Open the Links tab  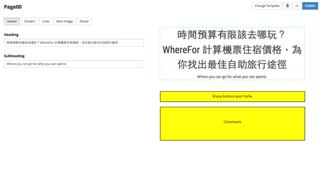point(46,21)
